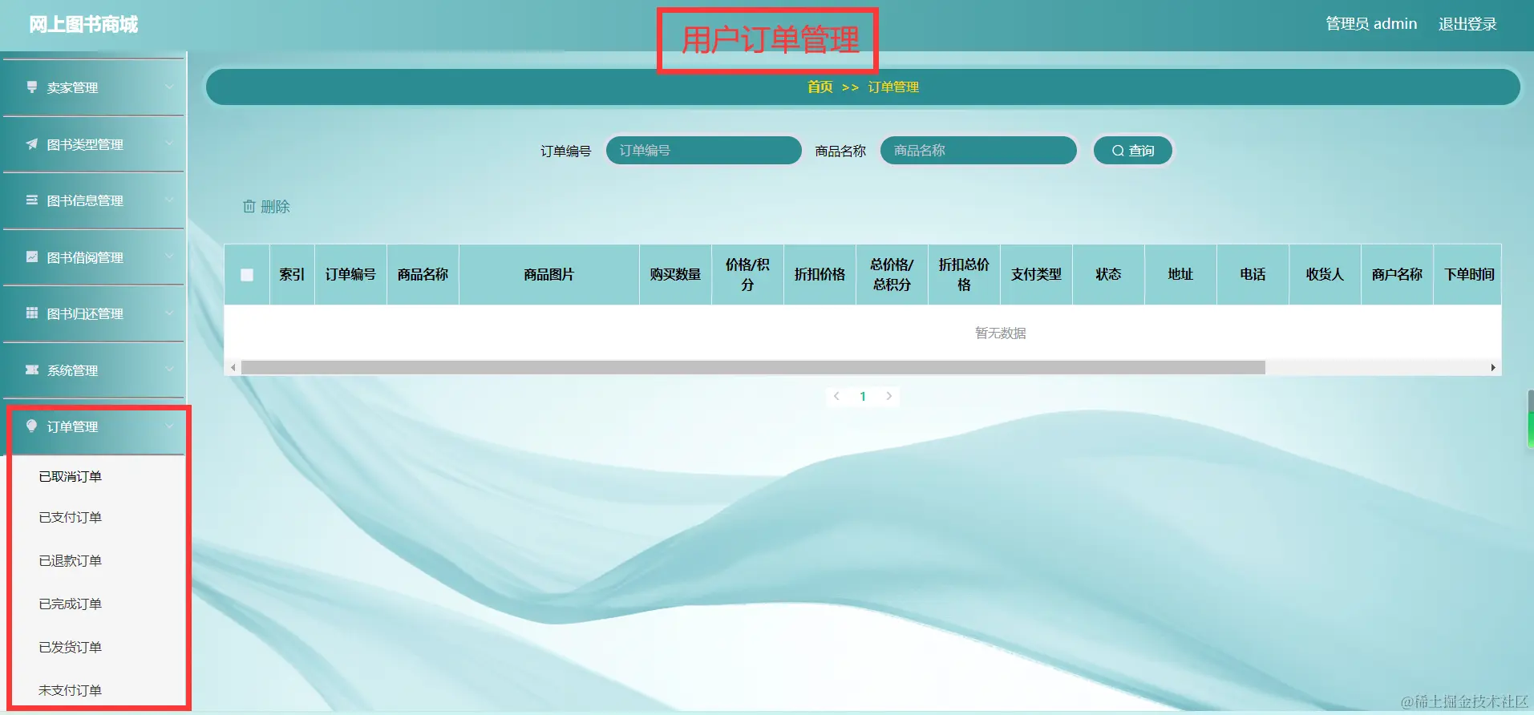Click the 图书归还管理 grid icon
This screenshot has width=1534, height=715.
32,313
